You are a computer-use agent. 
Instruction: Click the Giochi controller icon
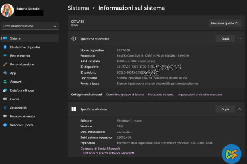pyautogui.click(x=5, y=99)
